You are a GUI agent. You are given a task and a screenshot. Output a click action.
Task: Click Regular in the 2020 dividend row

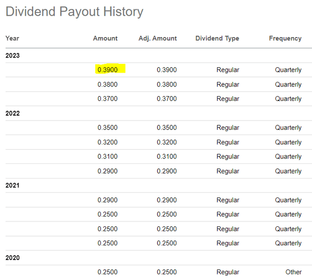point(228,272)
